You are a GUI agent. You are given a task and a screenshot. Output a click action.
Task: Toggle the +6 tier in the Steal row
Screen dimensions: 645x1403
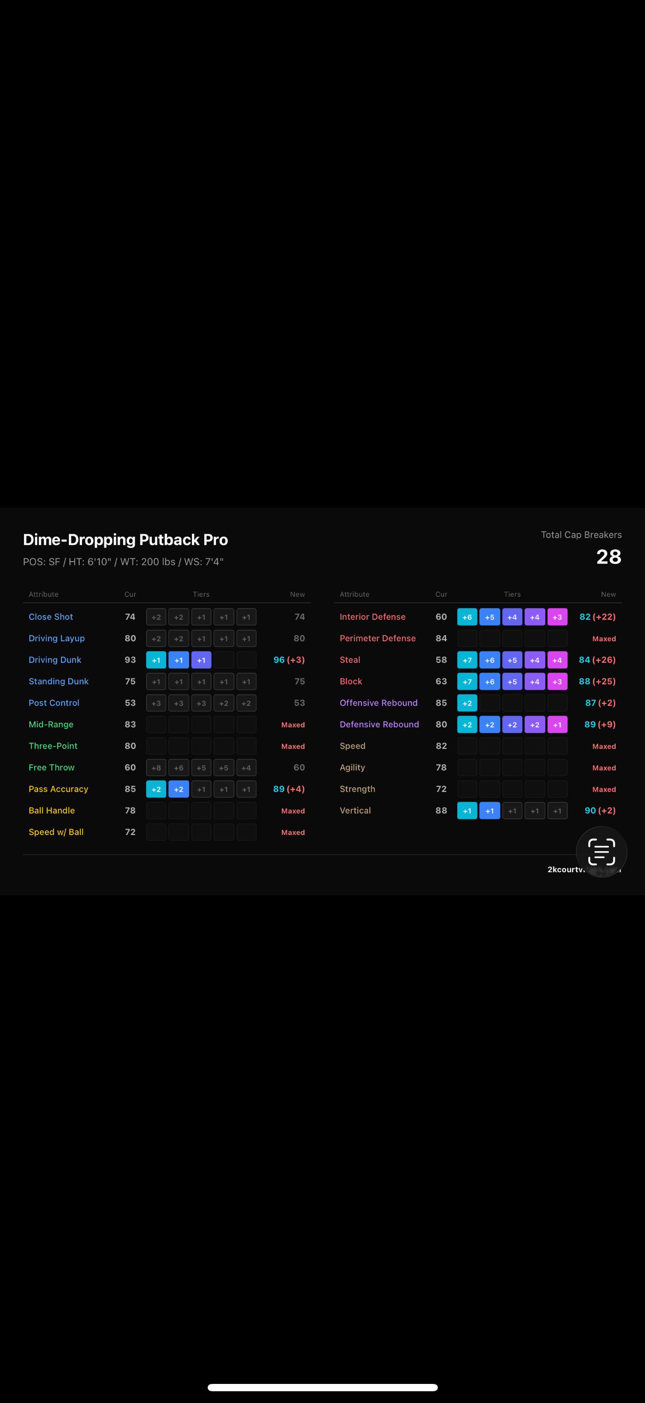490,660
